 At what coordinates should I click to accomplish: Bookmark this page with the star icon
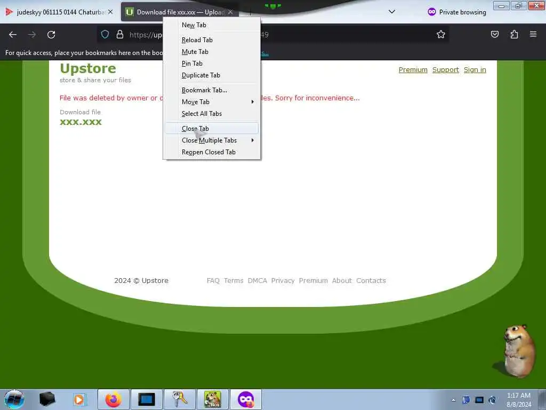pos(441,34)
